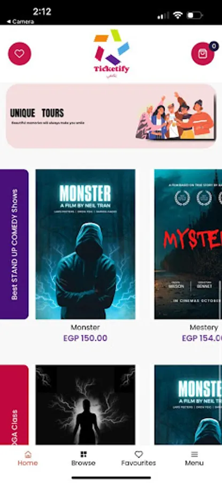Viewport: 222px width, 483px height.
Task: Tap the Monster title text link
Action: tap(85, 327)
